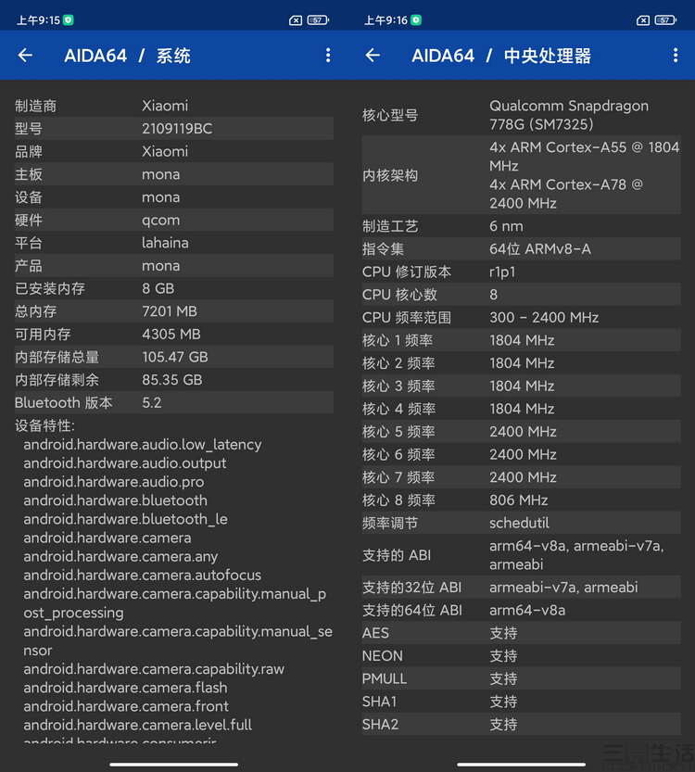Go back from the 中央处理器 screen
This screenshot has height=772, width=695.
point(373,56)
